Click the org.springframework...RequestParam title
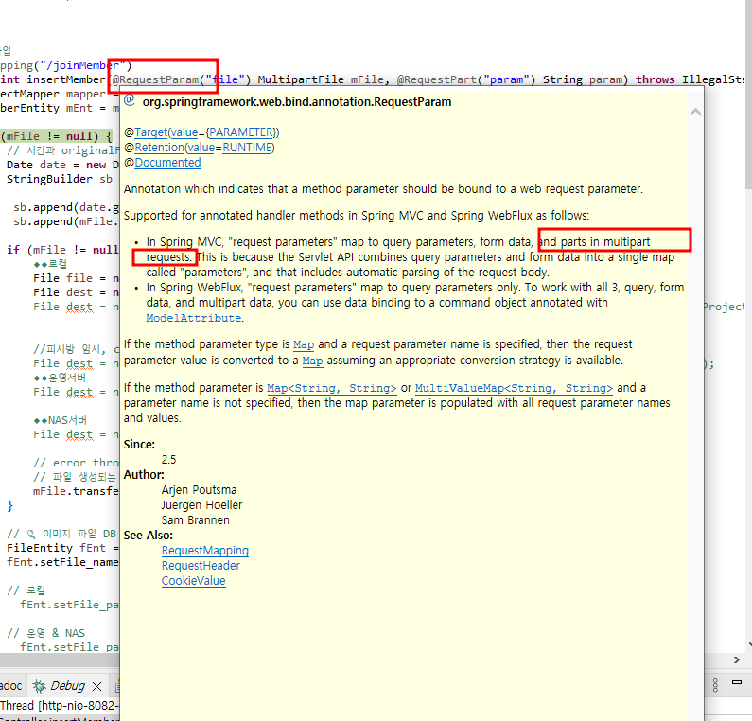The width and height of the screenshot is (752, 721). tap(297, 101)
